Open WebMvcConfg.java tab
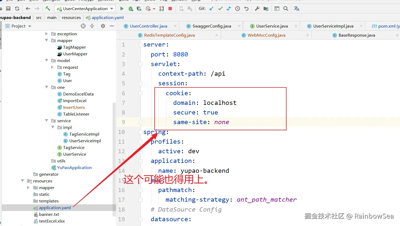The width and height of the screenshot is (400, 226). coord(266,35)
